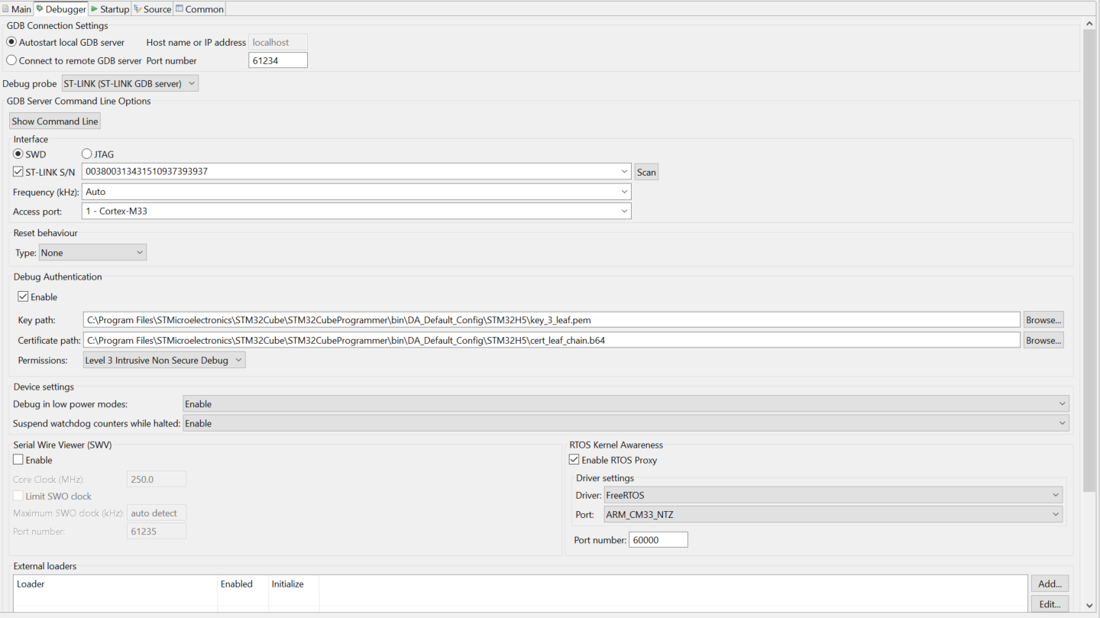The image size is (1100, 618).
Task: Click Add to add an external loader
Action: (1049, 583)
